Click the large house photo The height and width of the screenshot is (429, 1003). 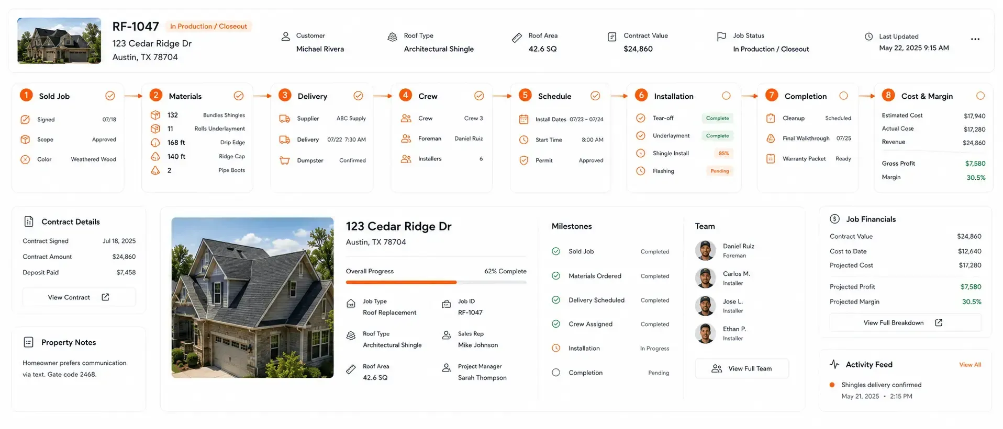tap(252, 297)
